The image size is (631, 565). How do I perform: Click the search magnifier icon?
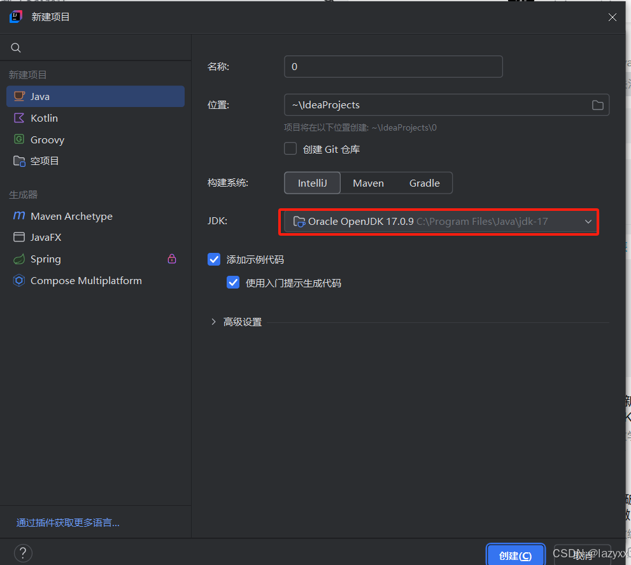click(x=16, y=48)
